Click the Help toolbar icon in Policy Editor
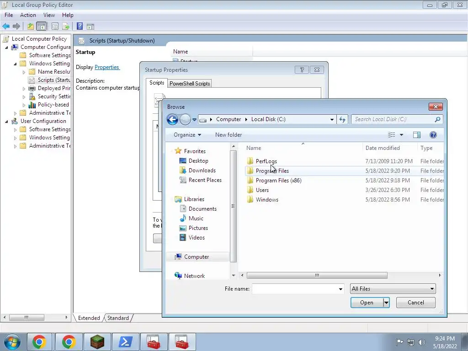Screen dimensions: 468x351 coord(80,26)
